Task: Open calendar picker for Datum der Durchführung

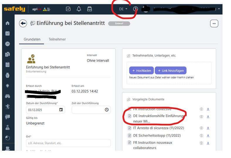Action: (x=61, y=110)
